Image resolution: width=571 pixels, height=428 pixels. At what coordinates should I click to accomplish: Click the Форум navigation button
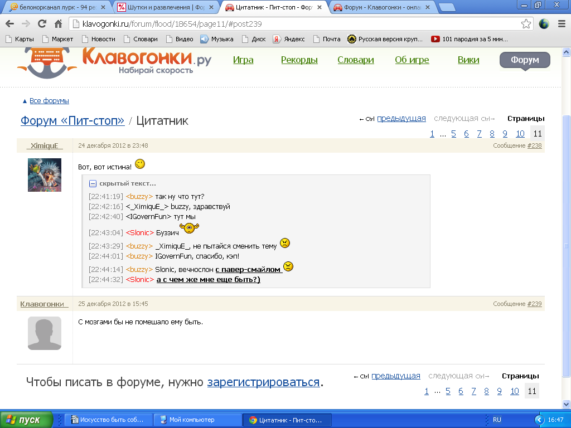tap(525, 60)
